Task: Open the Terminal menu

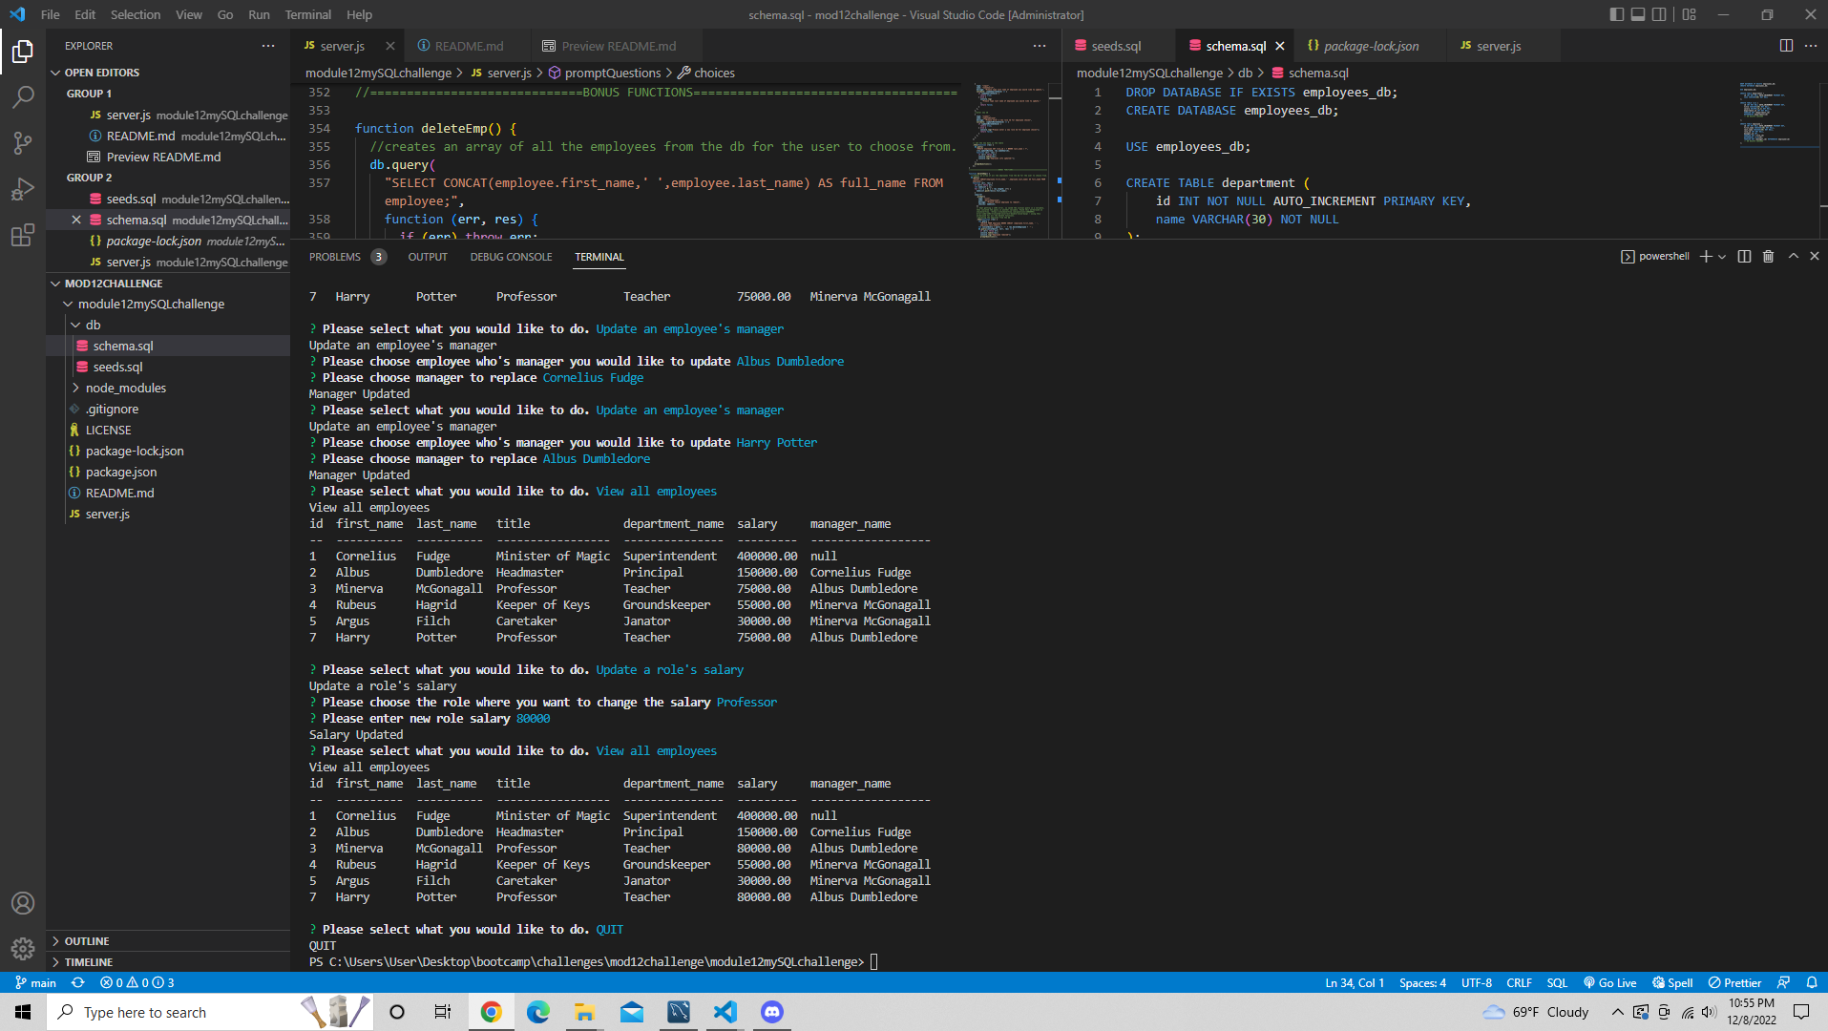Action: 307,14
